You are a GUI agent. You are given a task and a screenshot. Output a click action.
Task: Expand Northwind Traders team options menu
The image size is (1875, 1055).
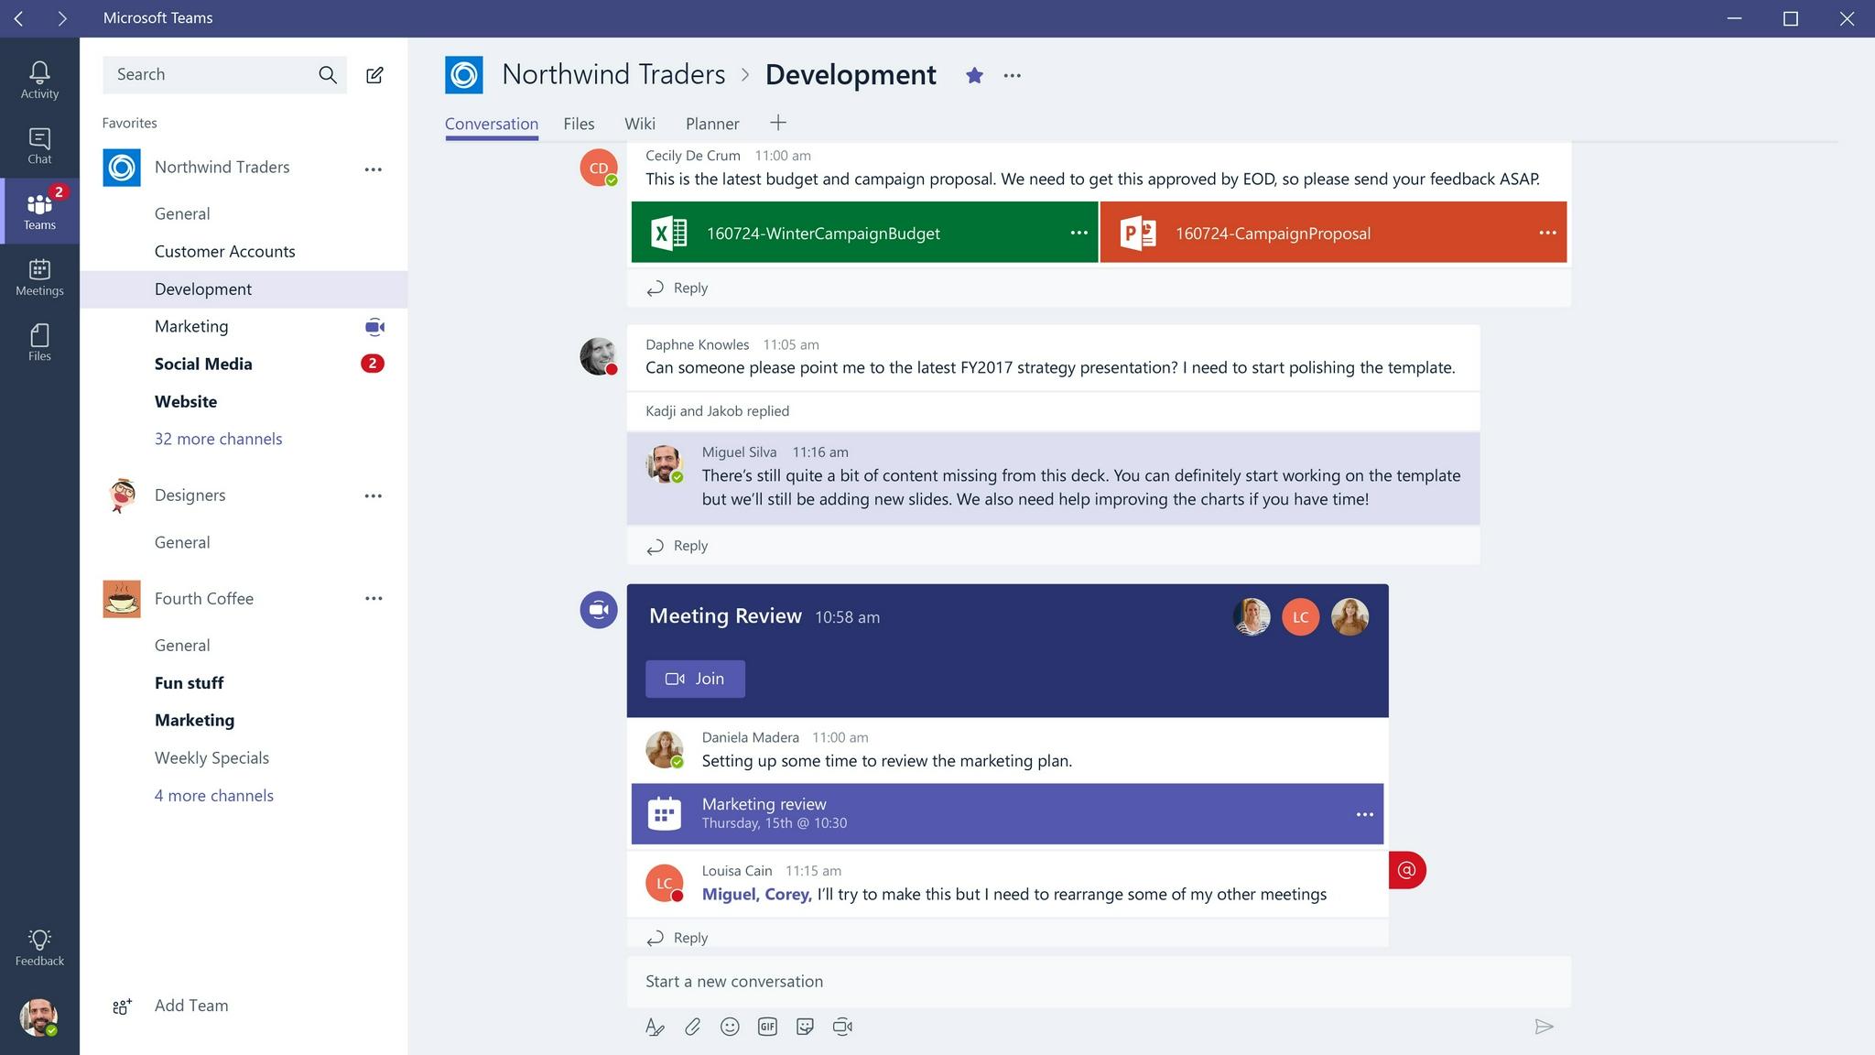[x=374, y=168]
